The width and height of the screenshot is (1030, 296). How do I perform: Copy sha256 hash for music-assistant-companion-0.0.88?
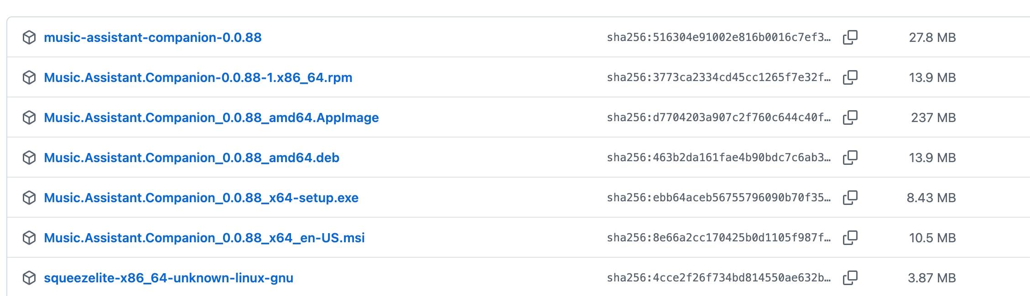(850, 37)
